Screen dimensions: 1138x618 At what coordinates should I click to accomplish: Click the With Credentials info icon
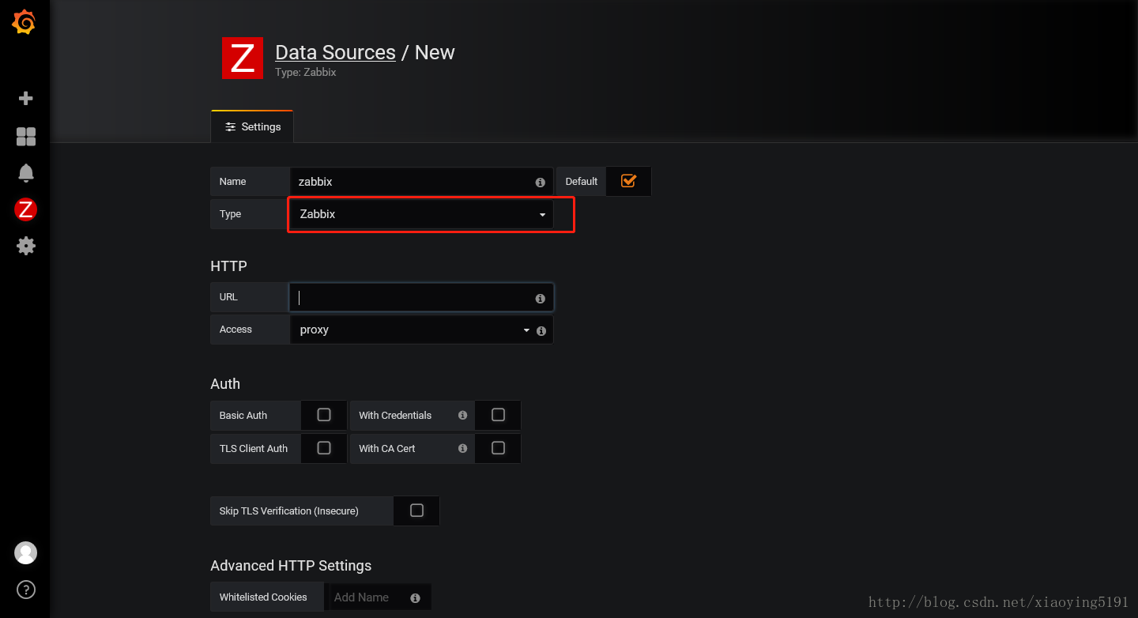coord(462,415)
